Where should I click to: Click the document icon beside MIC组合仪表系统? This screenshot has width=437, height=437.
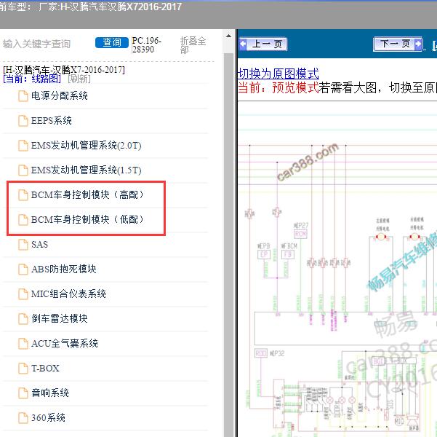[23, 294]
